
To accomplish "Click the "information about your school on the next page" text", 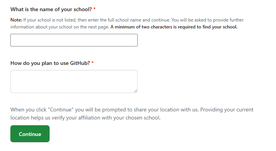I will point(60,27).
